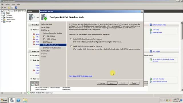This screenshot has width=183, height=103.
Task: Click the Start button
Action: pyautogui.click(x=4, y=100)
